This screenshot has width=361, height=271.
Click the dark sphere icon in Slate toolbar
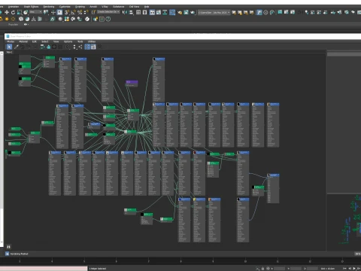tap(54, 47)
